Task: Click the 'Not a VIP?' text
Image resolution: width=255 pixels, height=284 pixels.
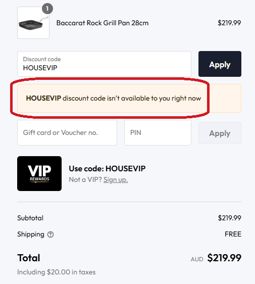Action: [85, 180]
